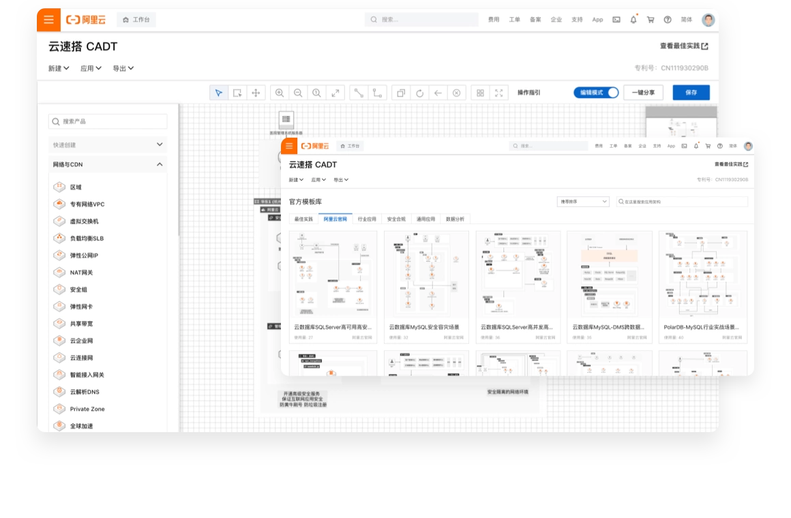Open PolarDB-MySQL行业实战场景 template

[x=703, y=287]
